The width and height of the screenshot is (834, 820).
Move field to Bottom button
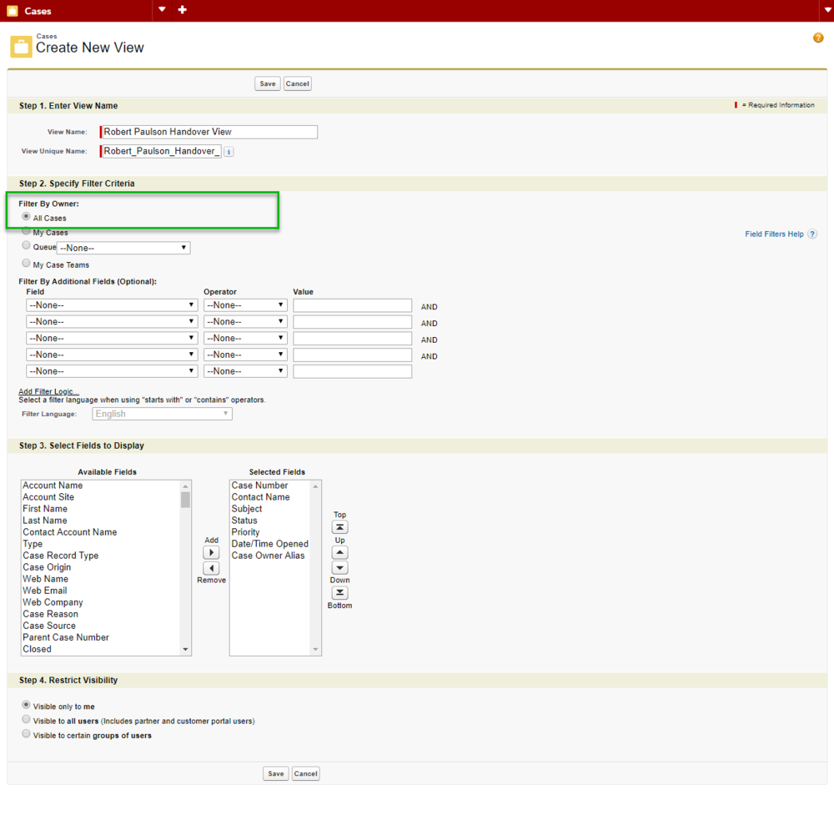339,593
